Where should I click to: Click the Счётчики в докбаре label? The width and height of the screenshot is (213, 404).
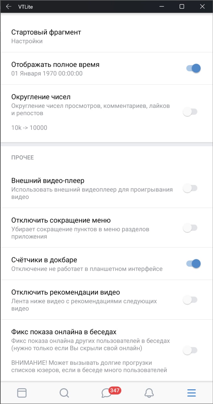tap(44, 260)
